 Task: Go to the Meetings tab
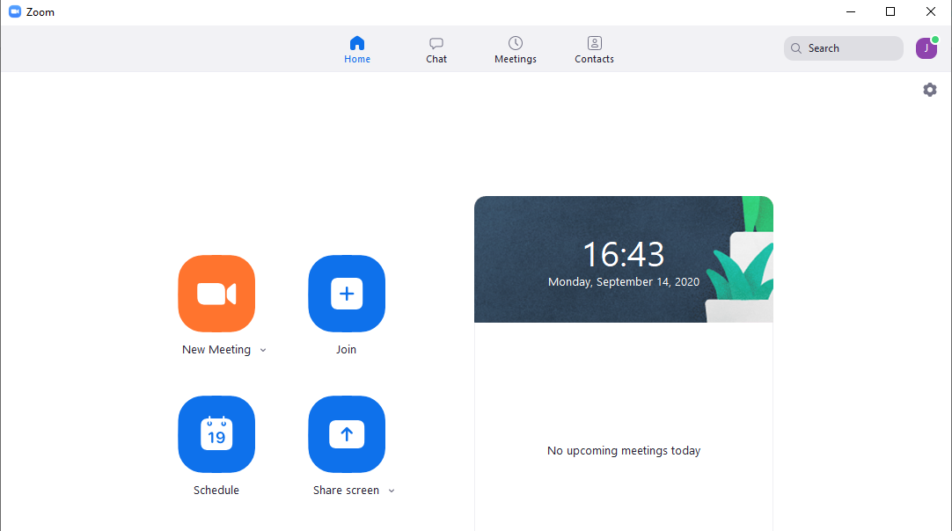coord(516,50)
